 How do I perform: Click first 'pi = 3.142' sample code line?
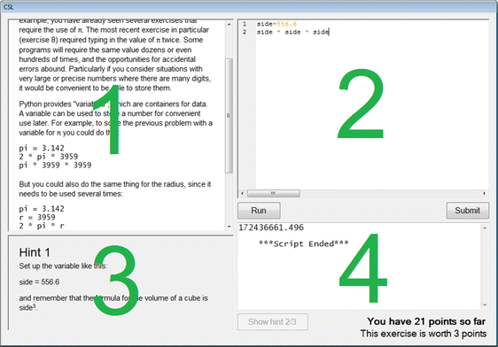[42, 148]
